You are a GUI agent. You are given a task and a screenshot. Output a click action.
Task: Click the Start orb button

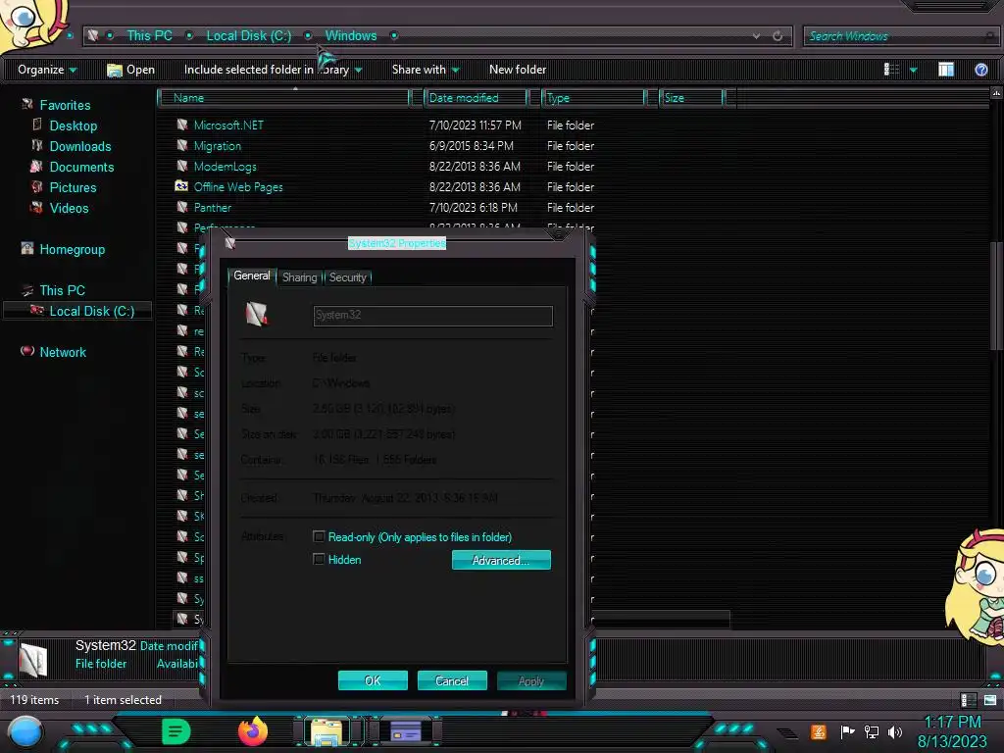25,731
